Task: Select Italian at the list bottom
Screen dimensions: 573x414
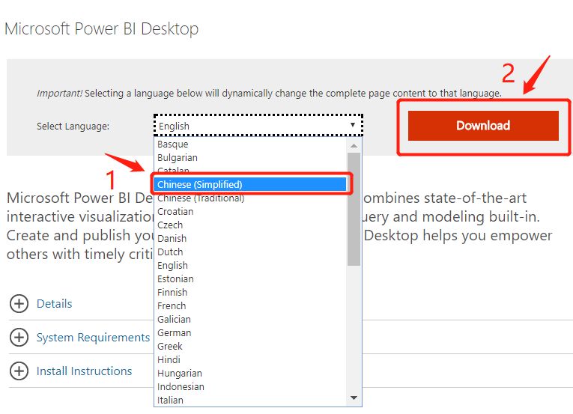Action: pos(170,400)
